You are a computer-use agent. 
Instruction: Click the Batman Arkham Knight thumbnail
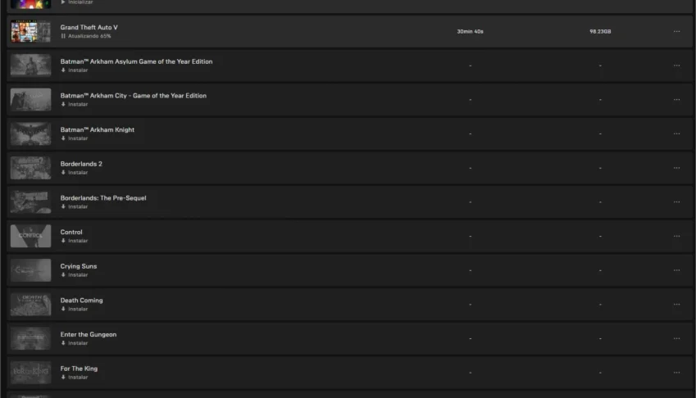click(30, 133)
